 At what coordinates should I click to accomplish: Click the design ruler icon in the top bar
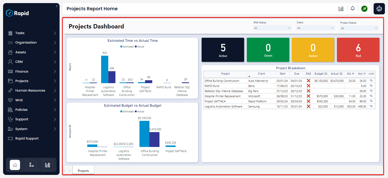341,8
